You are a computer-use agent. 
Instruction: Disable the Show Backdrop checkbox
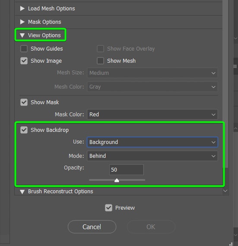point(24,130)
